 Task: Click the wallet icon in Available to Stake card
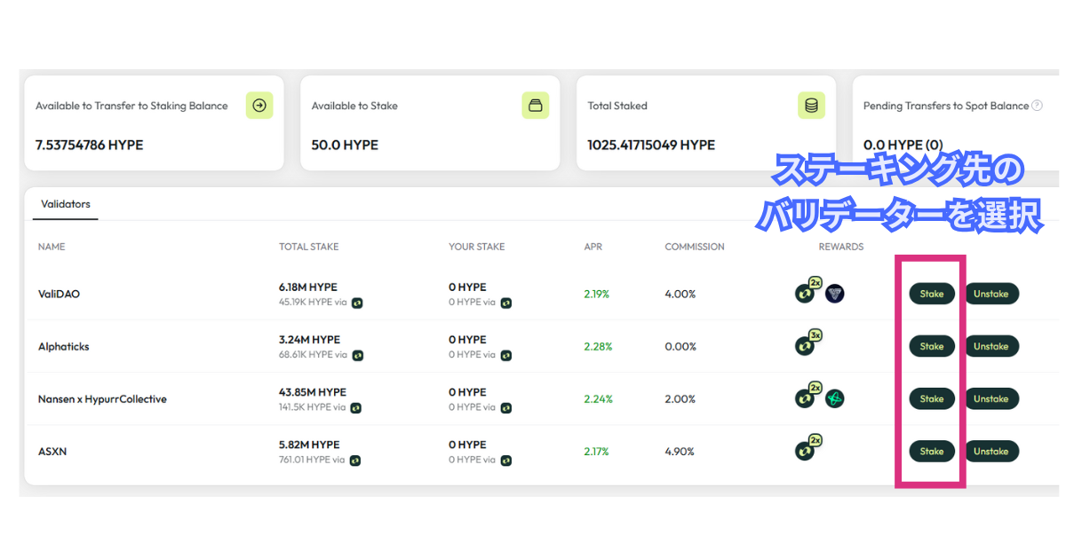[x=536, y=106]
